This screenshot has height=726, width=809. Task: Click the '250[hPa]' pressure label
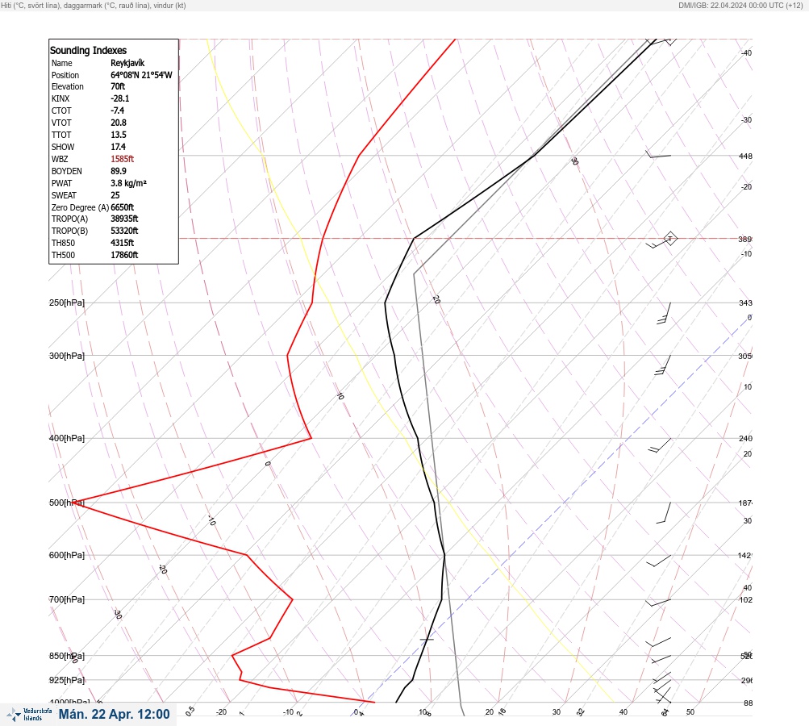pos(67,302)
